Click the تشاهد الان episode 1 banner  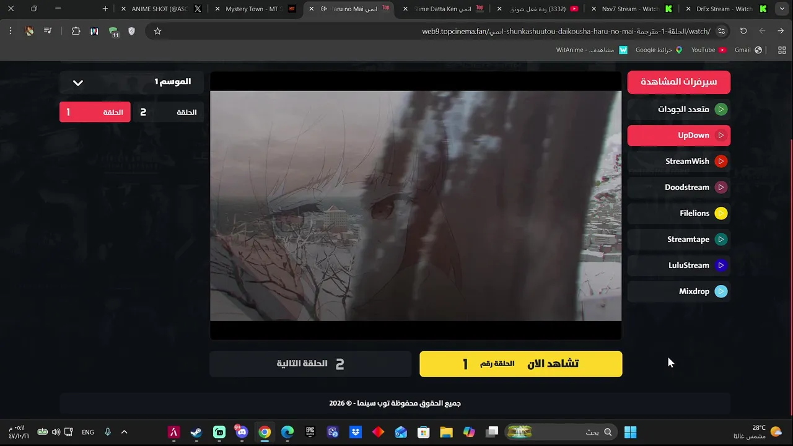pos(521,364)
